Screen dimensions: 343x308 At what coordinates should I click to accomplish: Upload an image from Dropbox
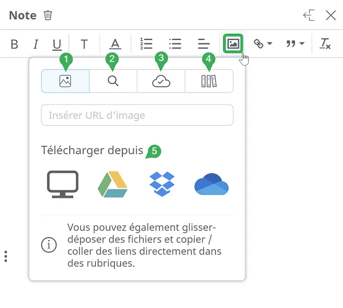coord(162,184)
